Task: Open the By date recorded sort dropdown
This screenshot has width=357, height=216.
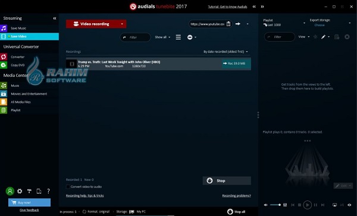Action: [x=226, y=52]
